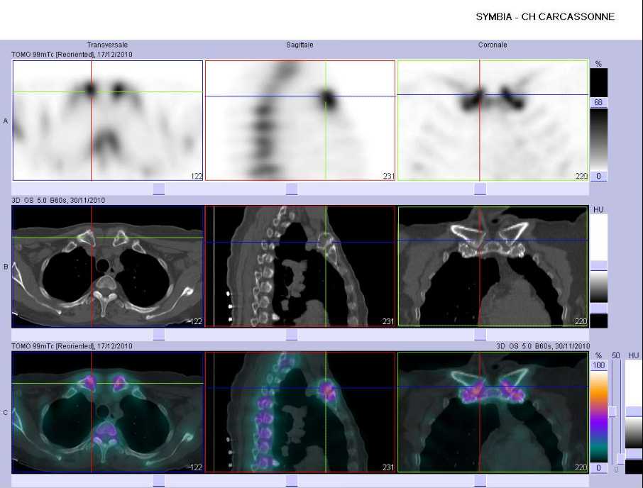
Task: Grab the slice slider handle under row A coronal
Action: [x=480, y=189]
